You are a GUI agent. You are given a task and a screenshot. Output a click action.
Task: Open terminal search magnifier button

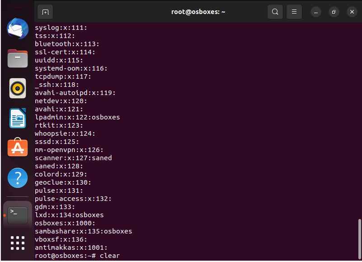pos(275,12)
